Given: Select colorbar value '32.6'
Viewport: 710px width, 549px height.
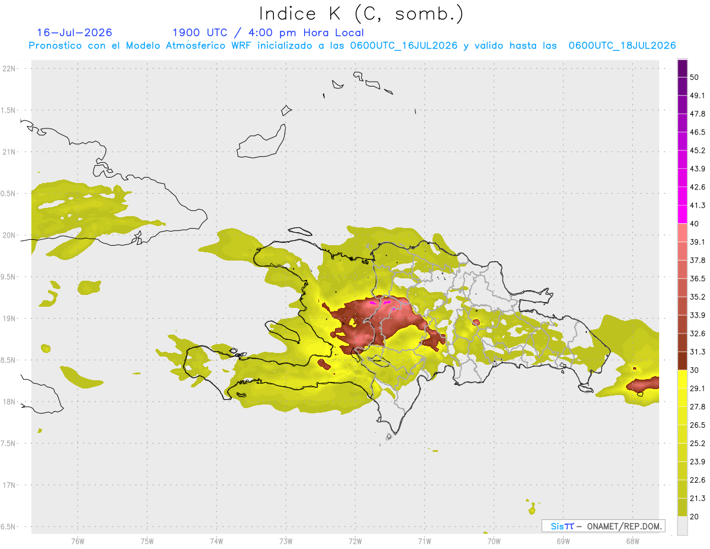Looking at the screenshot, I should coord(698,333).
